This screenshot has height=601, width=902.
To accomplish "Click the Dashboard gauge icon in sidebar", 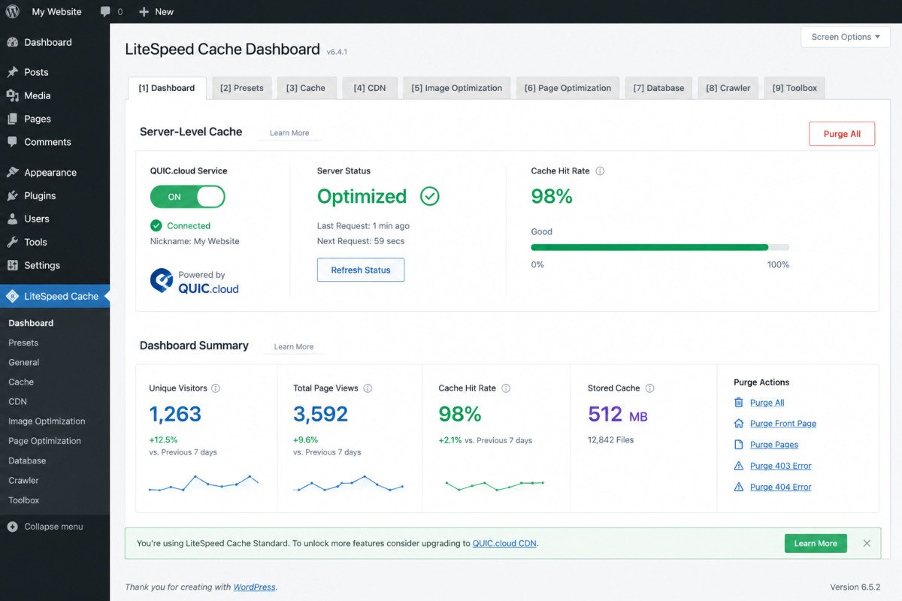I will tap(12, 43).
